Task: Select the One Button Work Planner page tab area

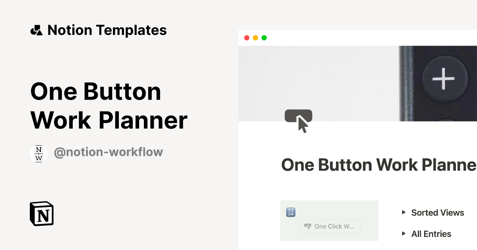Action: click(x=378, y=165)
